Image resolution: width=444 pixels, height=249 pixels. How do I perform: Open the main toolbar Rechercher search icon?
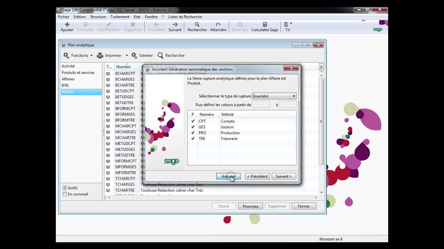pos(197,24)
